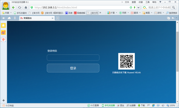Open 手机浏览器 in status bar
This screenshot has height=108, width=179.
[108, 105]
